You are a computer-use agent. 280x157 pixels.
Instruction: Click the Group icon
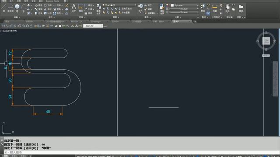pos(203,8)
